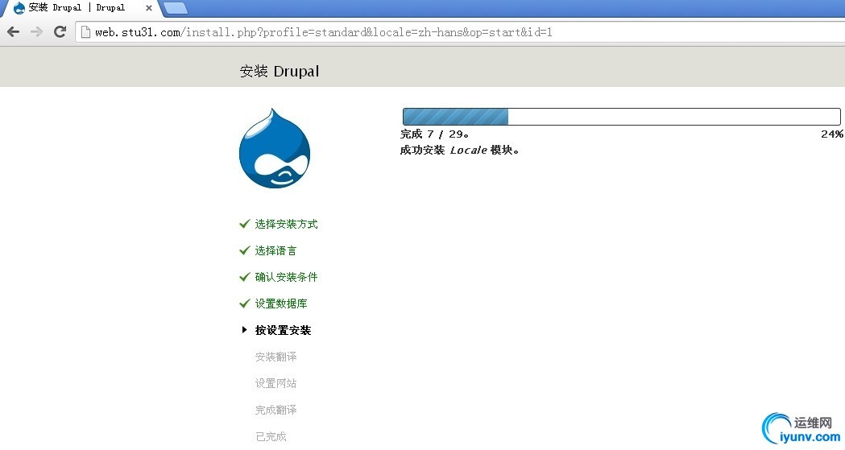Click the installation progress bar
The height and width of the screenshot is (450, 845).
tap(621, 117)
